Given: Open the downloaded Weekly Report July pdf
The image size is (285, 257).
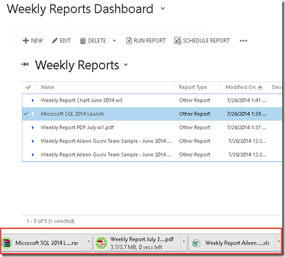Looking at the screenshot, I should (137, 243).
